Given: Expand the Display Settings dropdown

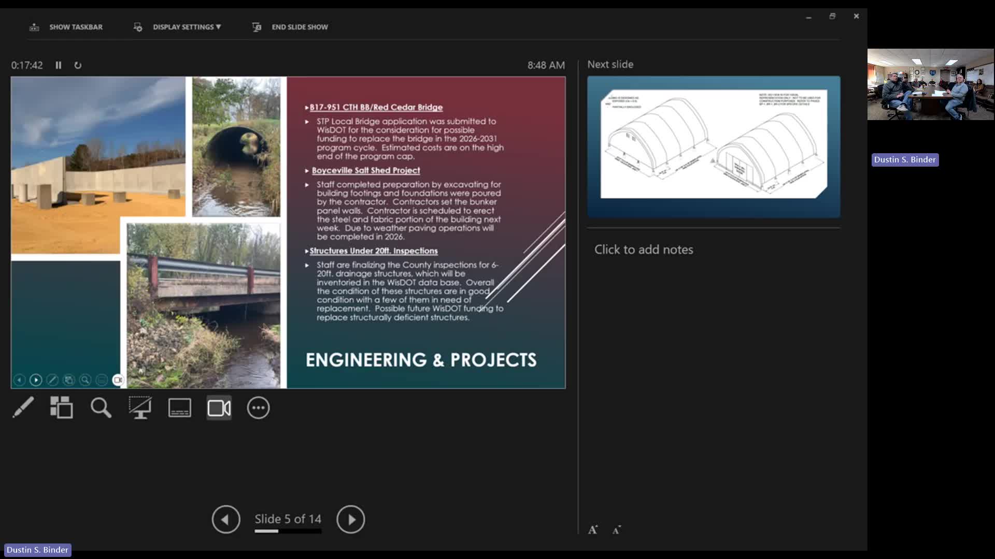Looking at the screenshot, I should pos(187,27).
